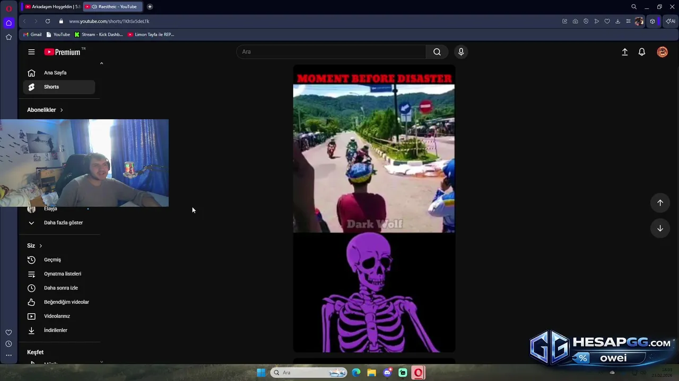
Task: Open the ad-blocker shield icon
Action: (x=586, y=21)
